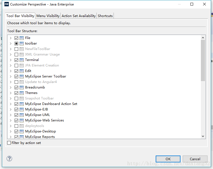Expand the toolbar tree node

click(x=10, y=43)
